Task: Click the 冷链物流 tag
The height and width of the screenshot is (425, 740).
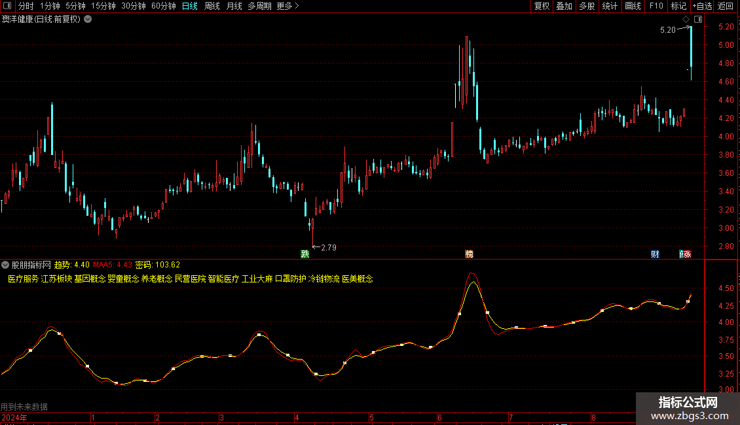Action: [x=324, y=279]
